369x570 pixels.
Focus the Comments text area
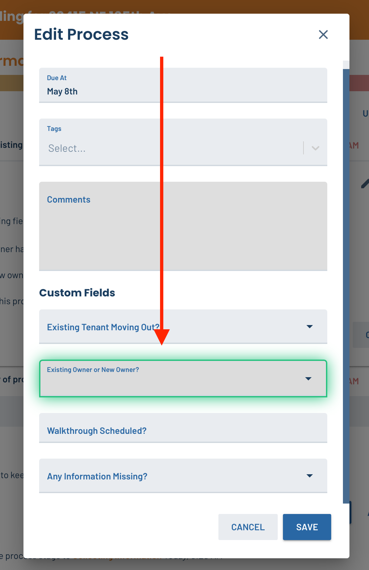pyautogui.click(x=183, y=226)
